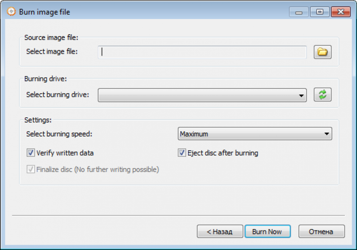Maximize the Burn image file window

320,12
